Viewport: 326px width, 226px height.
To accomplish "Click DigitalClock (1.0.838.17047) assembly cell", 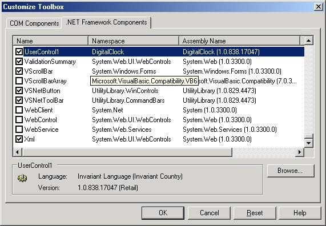I will coord(221,52).
